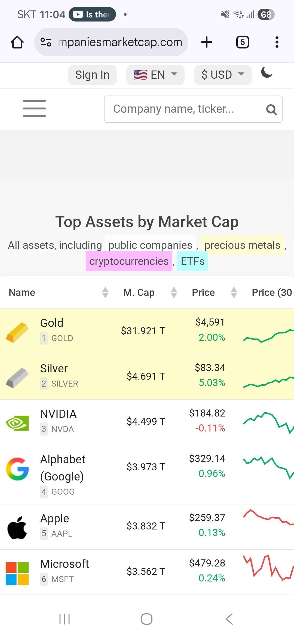The width and height of the screenshot is (294, 637).
Task: Open the browser three-dot menu
Action: click(x=277, y=42)
